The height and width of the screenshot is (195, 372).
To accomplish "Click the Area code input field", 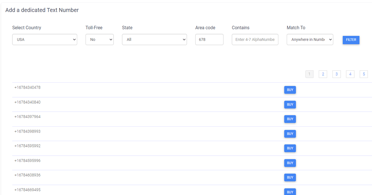I will (x=209, y=40).
